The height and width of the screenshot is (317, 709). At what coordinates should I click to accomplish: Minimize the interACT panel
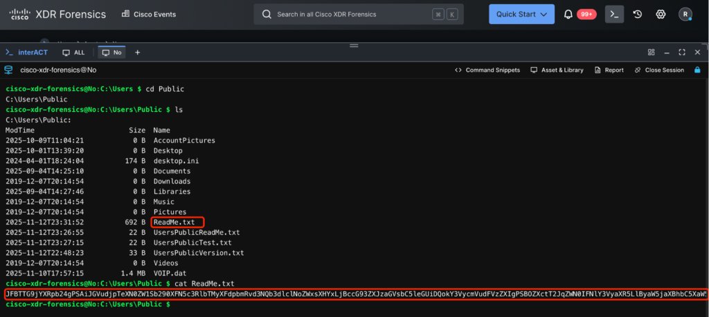click(x=667, y=52)
